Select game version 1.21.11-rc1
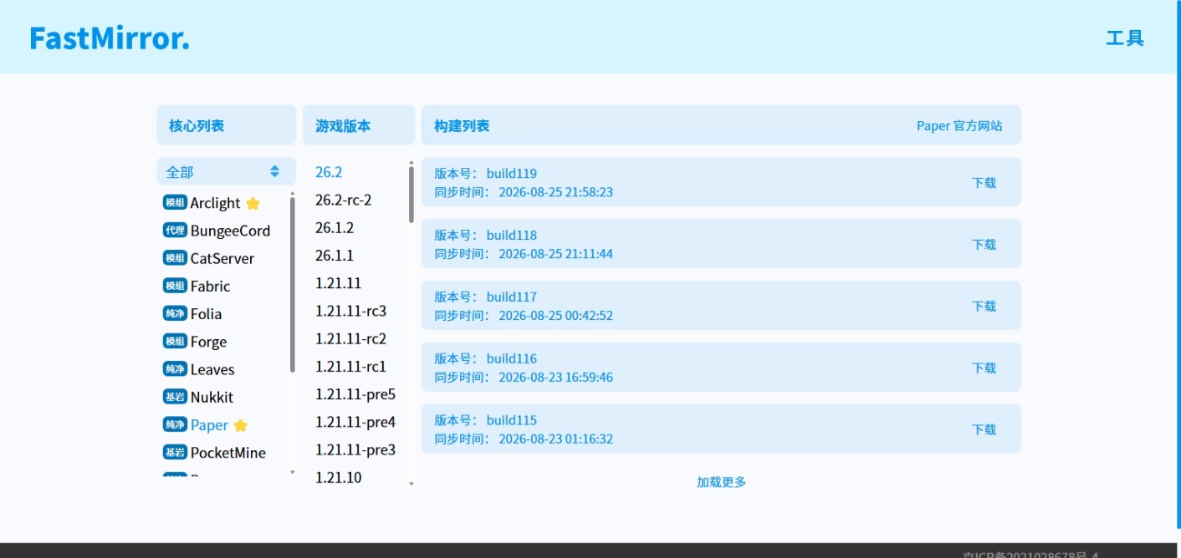This screenshot has width=1181, height=558. (350, 366)
